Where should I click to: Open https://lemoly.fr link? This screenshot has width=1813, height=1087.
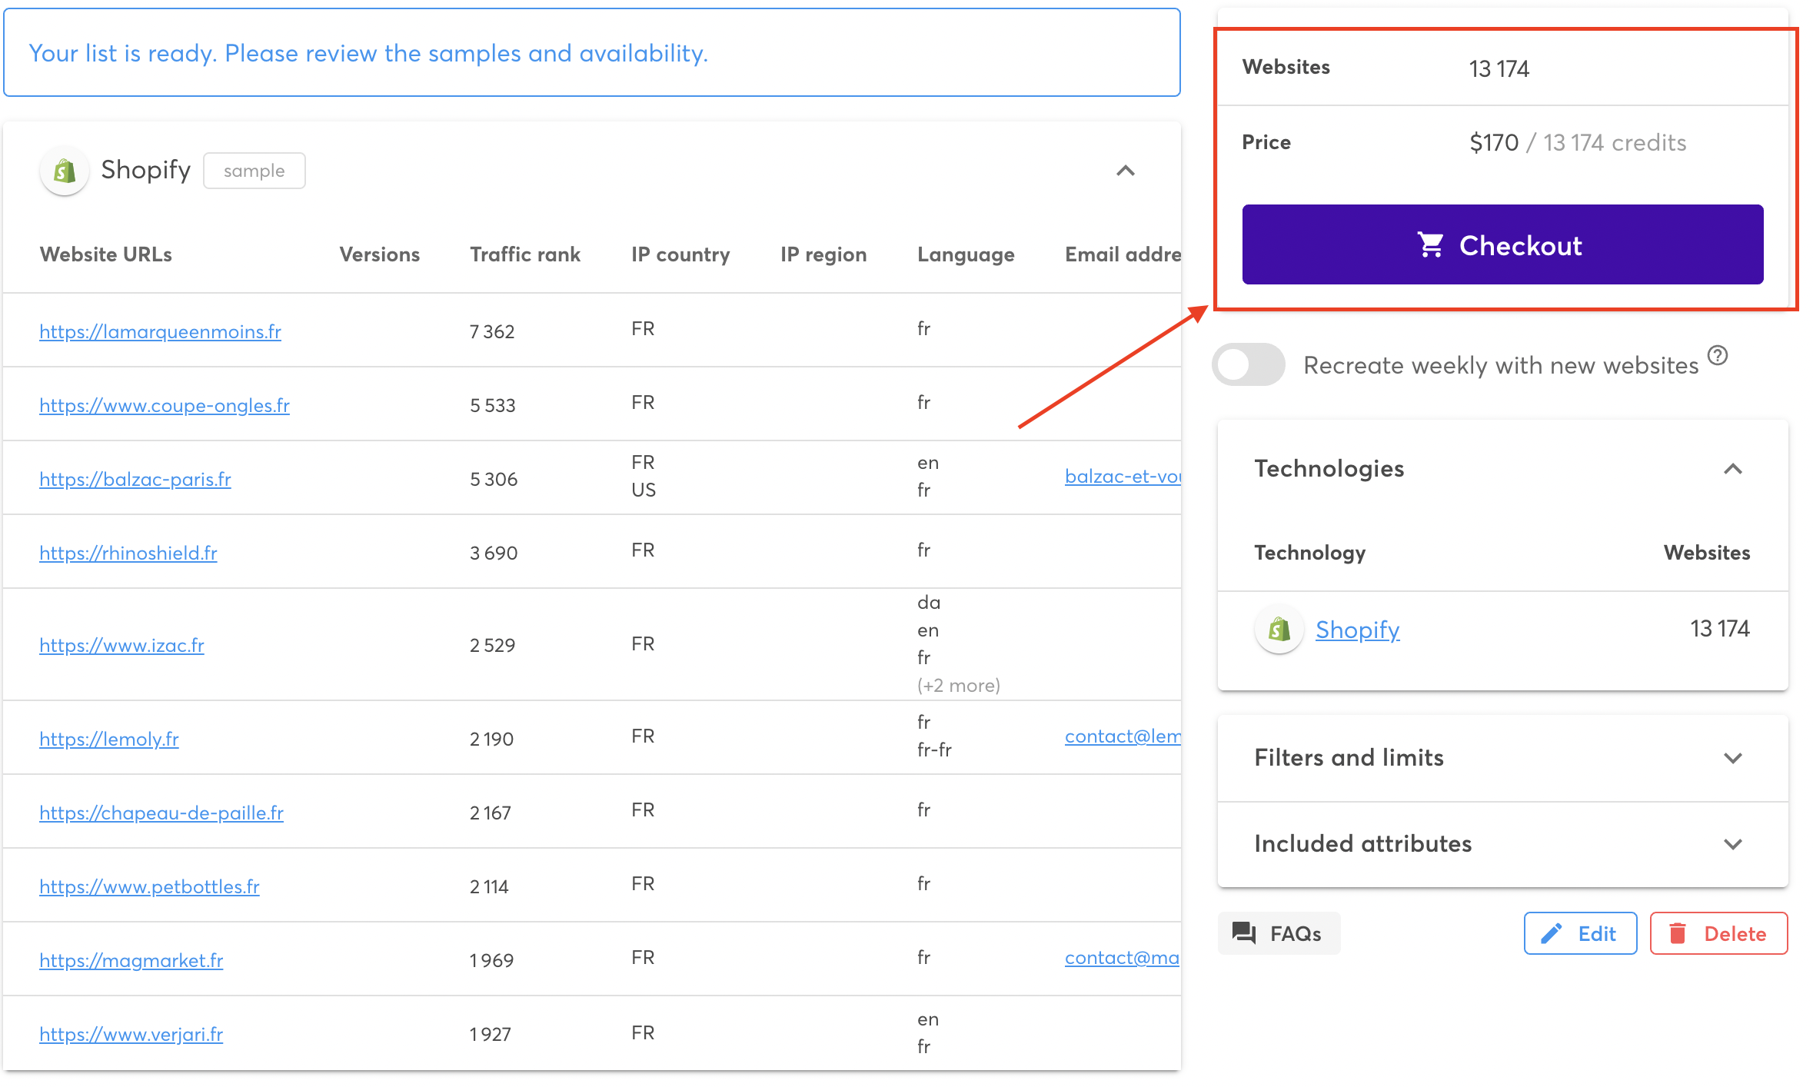[x=109, y=739]
